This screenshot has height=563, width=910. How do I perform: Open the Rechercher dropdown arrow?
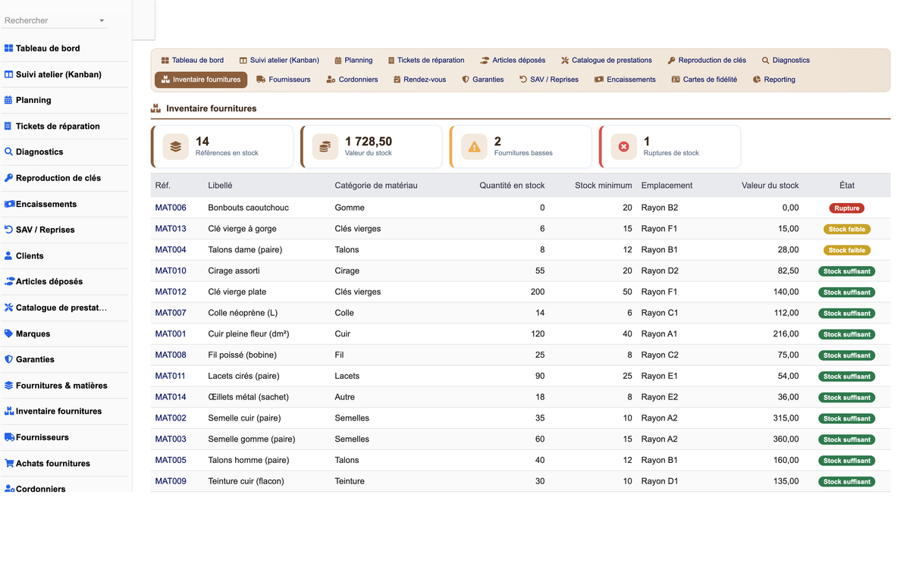click(x=102, y=20)
